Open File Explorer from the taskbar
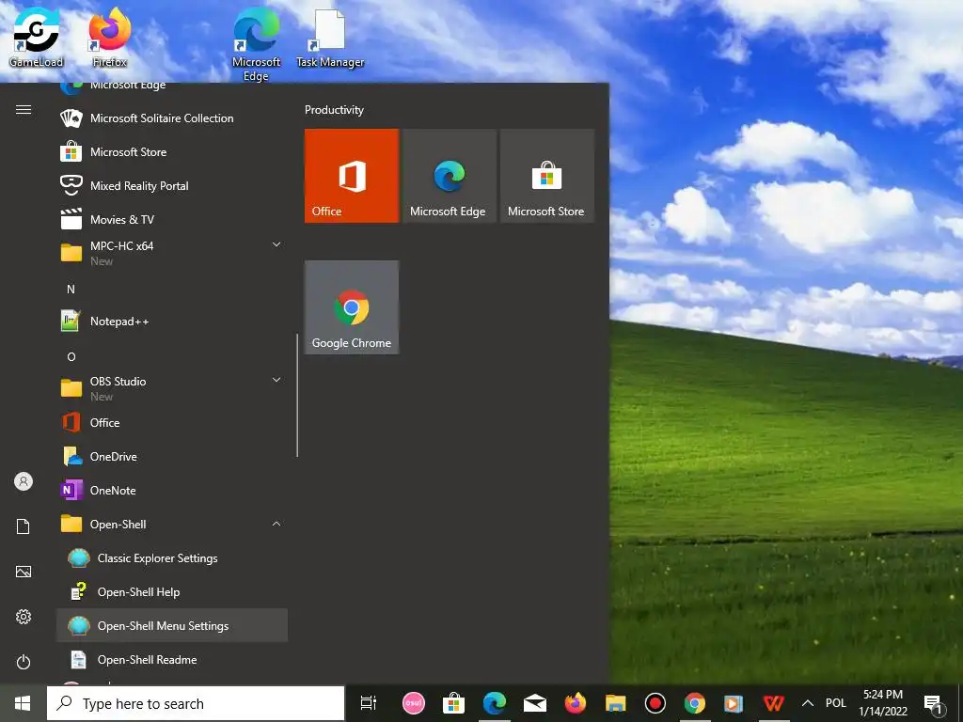Screen dimensions: 963x722 click(x=615, y=703)
